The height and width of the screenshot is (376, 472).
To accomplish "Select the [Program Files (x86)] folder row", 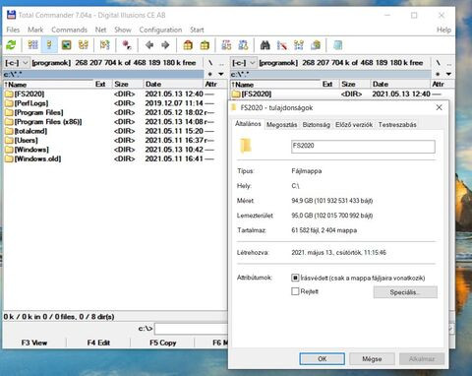I will (109, 122).
